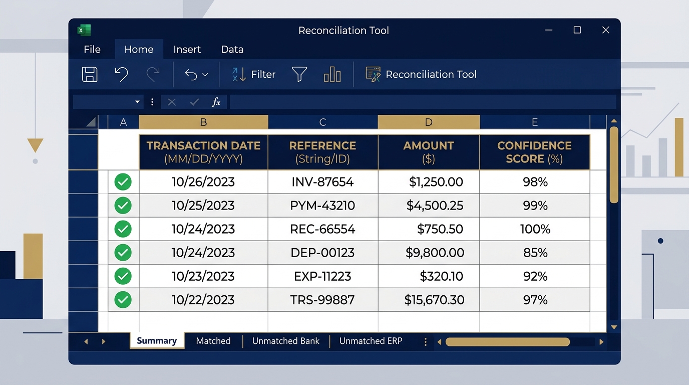This screenshot has height=385, width=689.
Task: Click the Undo arrow icon
Action: [121, 74]
